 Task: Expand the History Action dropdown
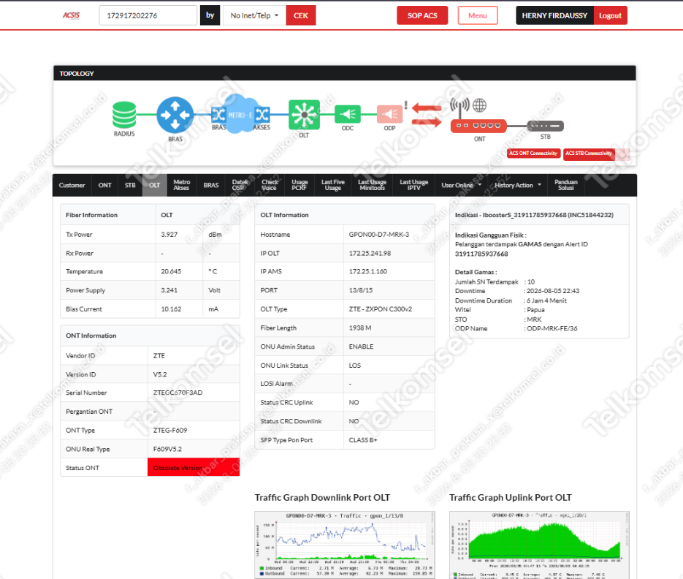click(518, 185)
